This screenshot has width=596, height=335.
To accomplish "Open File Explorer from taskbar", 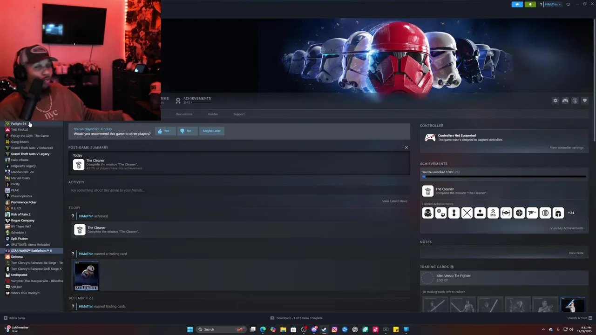I will tap(283, 329).
